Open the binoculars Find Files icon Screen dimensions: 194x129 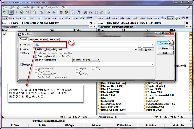click(x=86, y=12)
